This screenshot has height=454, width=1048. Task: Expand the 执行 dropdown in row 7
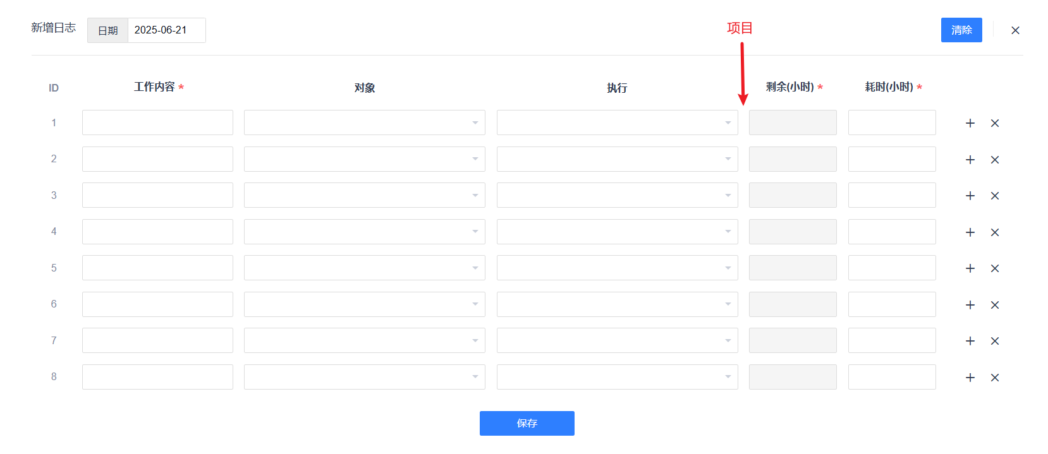[618, 340]
